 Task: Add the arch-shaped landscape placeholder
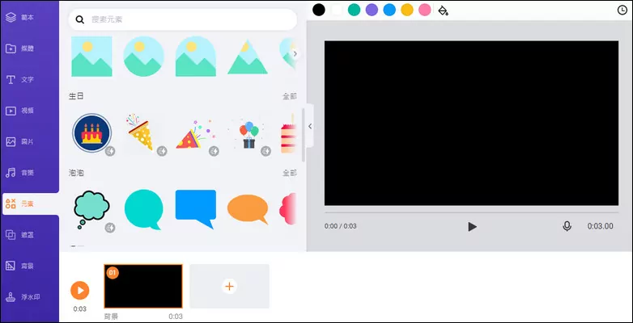195,57
